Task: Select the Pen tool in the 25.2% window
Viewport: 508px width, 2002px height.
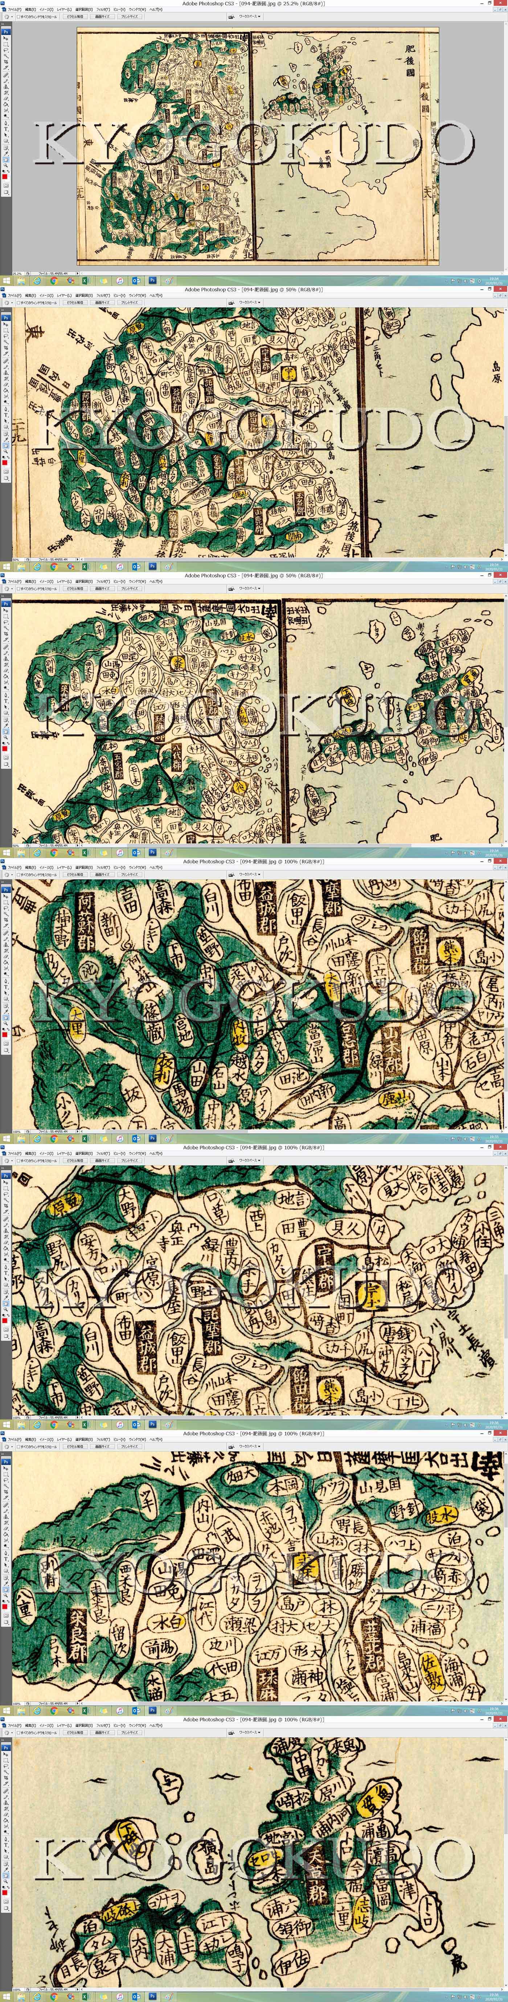Action: click(6, 123)
